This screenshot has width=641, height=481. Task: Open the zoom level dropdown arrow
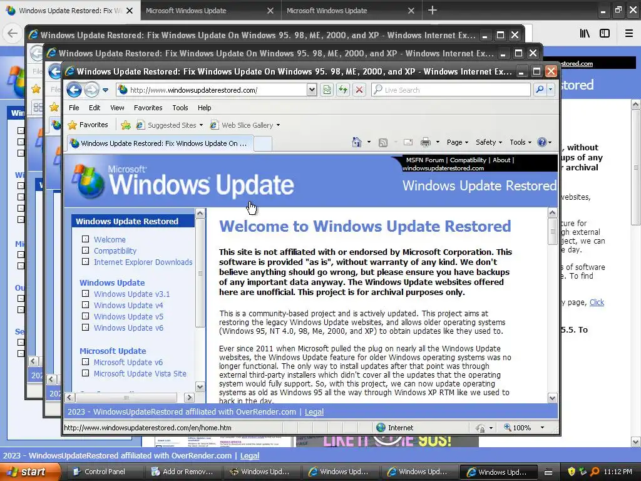click(x=543, y=428)
